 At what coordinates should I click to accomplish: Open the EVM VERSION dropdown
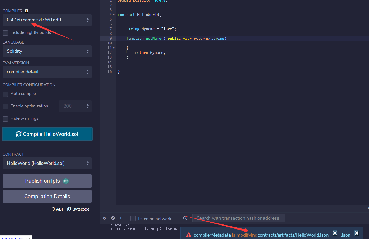point(47,72)
